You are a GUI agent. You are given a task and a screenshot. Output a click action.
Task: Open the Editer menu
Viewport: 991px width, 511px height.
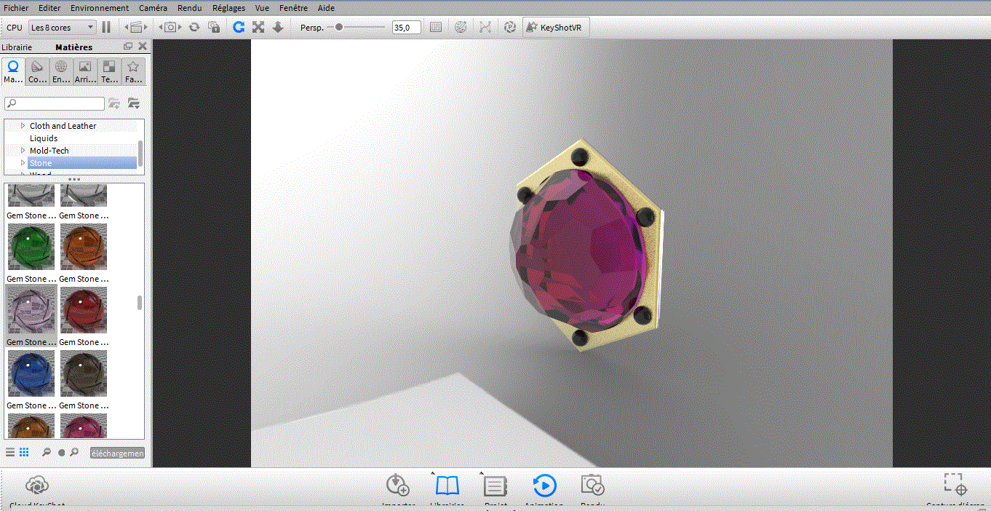49,8
